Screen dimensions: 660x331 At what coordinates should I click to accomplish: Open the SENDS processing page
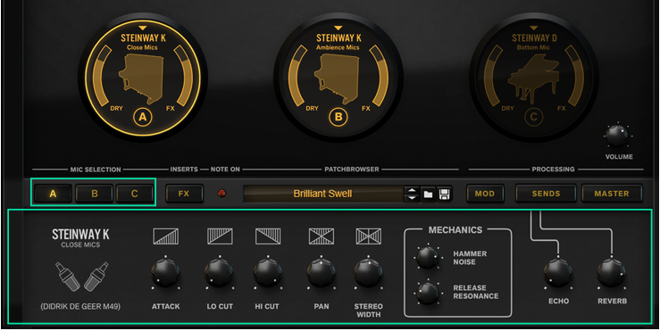click(x=546, y=194)
